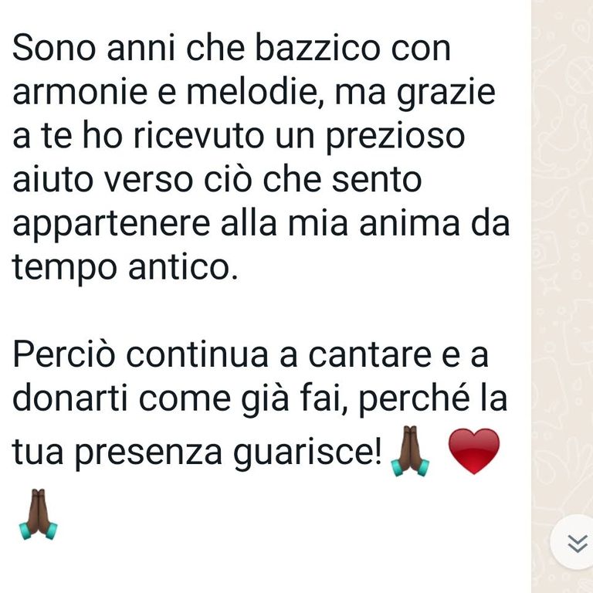This screenshot has width=593, height=593.
Task: Click the red heart emoji
Action: click(474, 451)
